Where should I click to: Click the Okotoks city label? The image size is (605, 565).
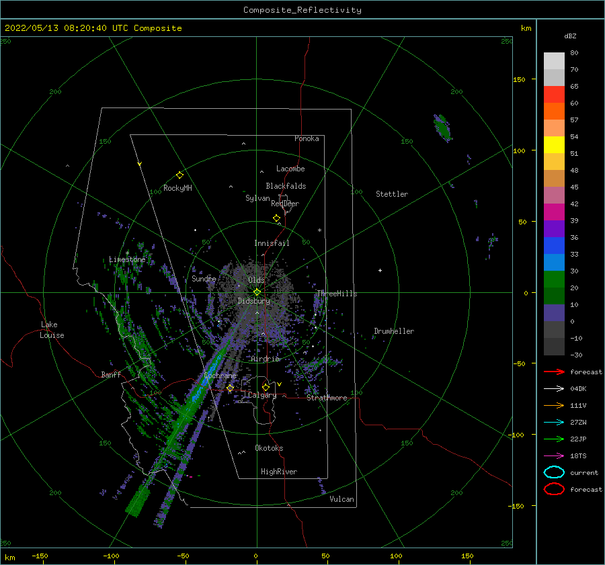(269, 448)
